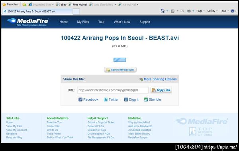Open footer Resellers link
This screenshot has width=239, height=151.
(12, 134)
